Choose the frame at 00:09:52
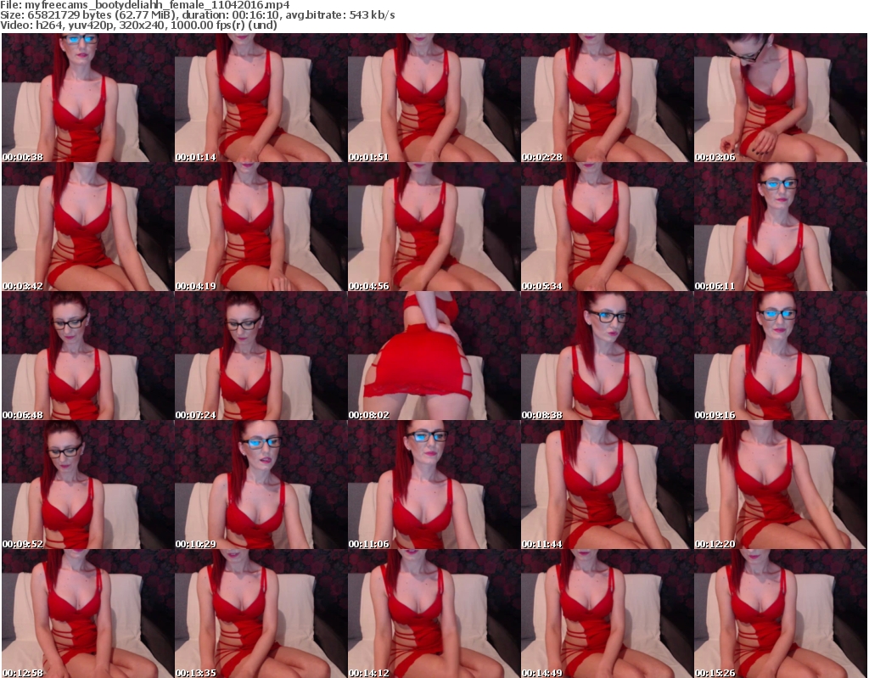This screenshot has height=678, width=869. [88, 485]
